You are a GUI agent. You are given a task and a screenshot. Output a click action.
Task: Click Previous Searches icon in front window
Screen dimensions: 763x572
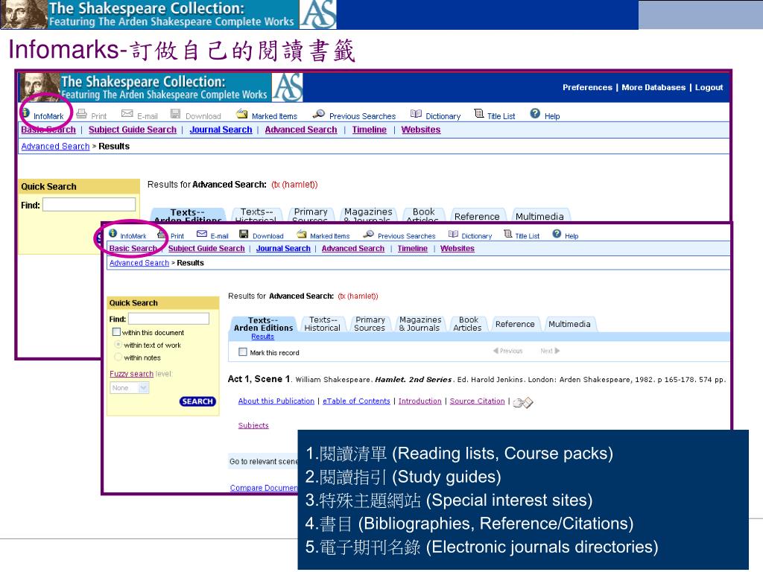pos(368,235)
